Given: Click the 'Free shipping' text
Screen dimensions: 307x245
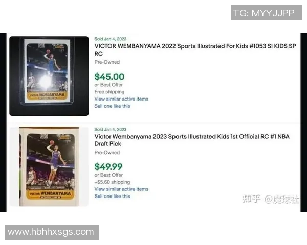Looking at the screenshot, I should point(109,92).
